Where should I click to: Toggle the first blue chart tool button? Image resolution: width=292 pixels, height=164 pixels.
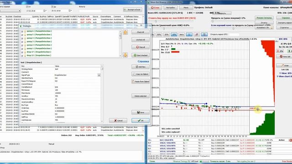click(x=189, y=35)
